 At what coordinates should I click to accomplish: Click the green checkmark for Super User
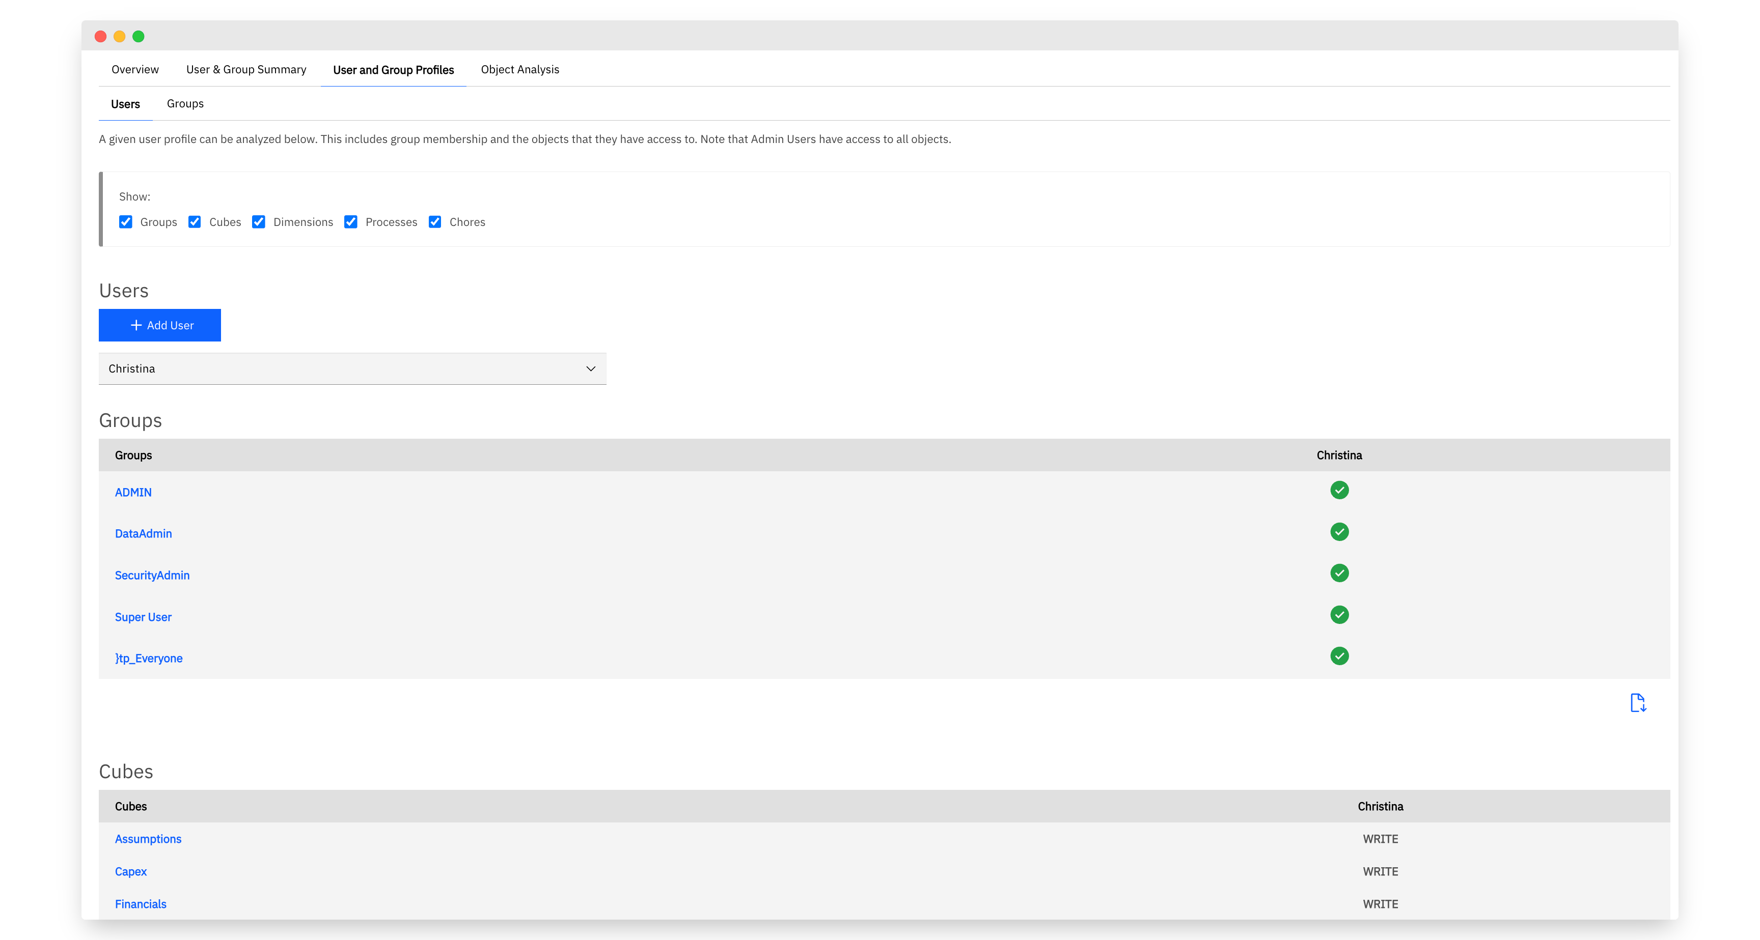tap(1339, 615)
